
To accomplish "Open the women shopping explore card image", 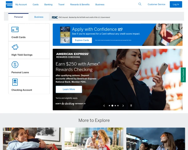I will point(94,139).
